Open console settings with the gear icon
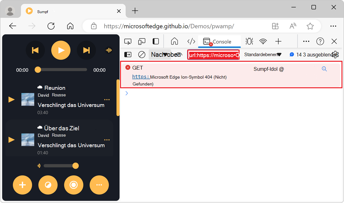The image size is (344, 203). click(335, 54)
